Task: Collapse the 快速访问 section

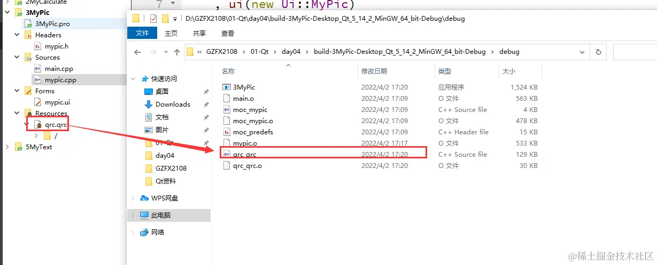Action: pos(133,79)
